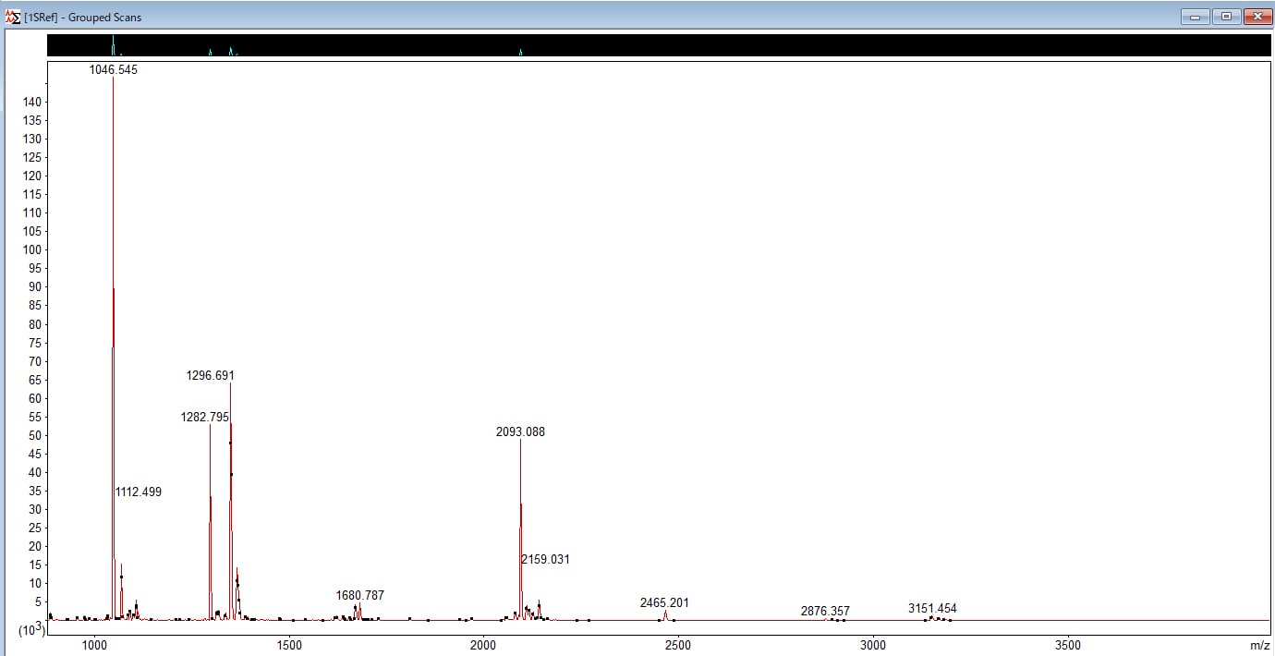The height and width of the screenshot is (656, 1275).
Task: Click the (10³) intensity scale label
Action: point(31,629)
